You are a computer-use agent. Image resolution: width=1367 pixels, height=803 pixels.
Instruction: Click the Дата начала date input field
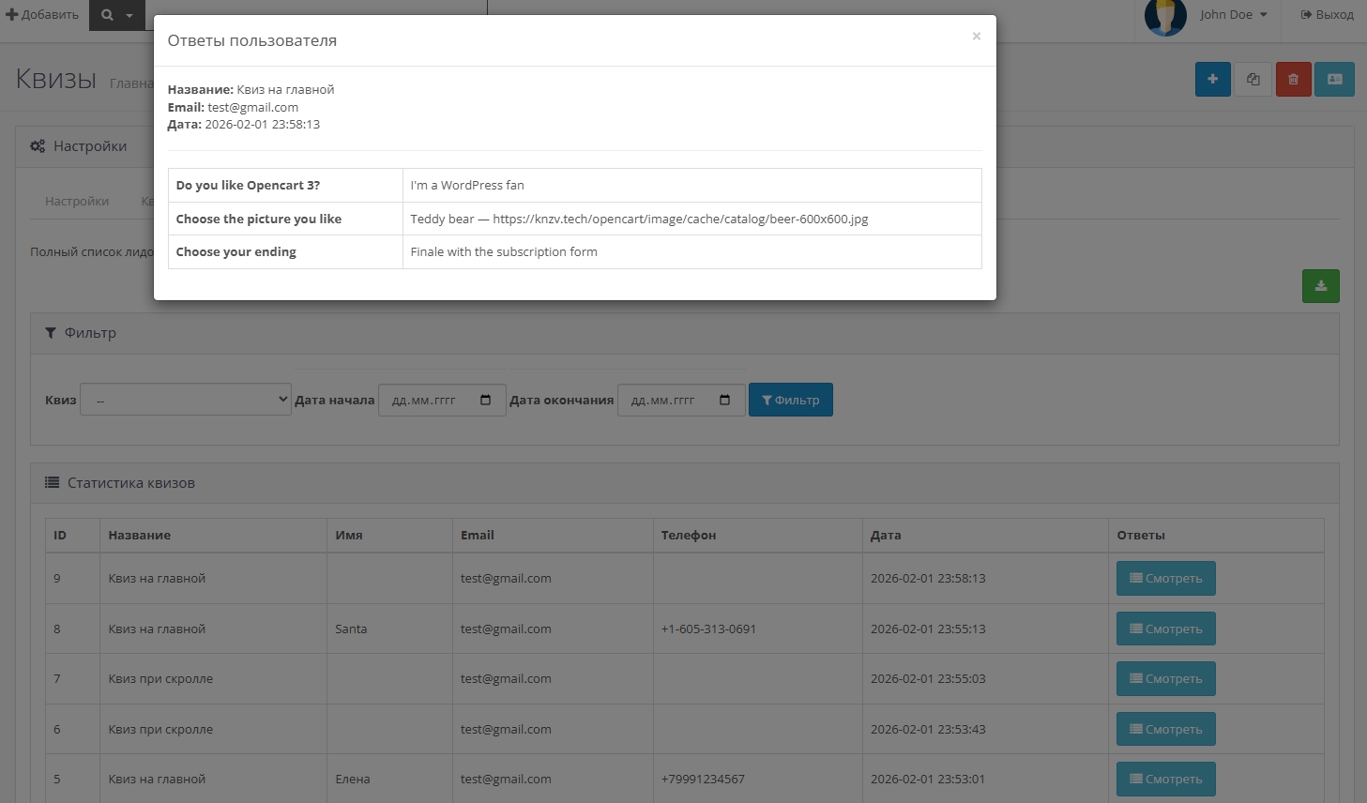click(x=427, y=401)
